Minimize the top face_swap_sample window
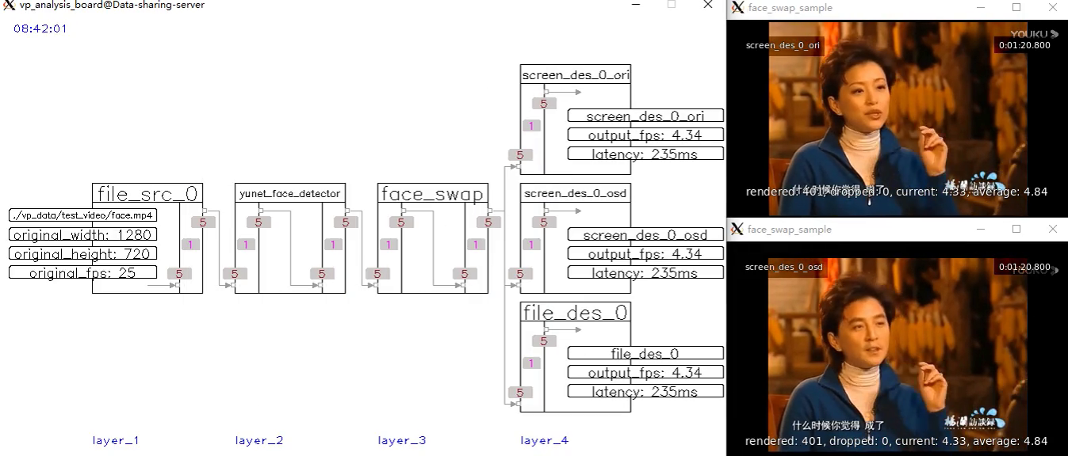Screen dimensions: 1068x456 [x=980, y=7]
